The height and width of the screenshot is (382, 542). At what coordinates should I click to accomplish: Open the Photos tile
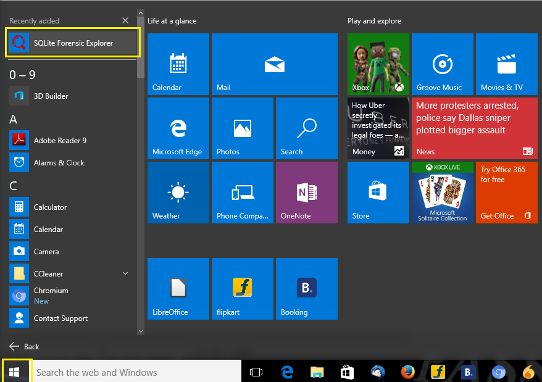pos(243,128)
